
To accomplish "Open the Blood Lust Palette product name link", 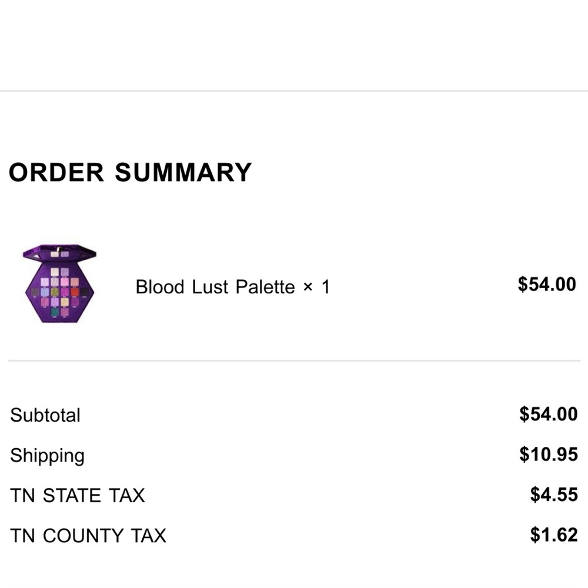I will 215,287.
